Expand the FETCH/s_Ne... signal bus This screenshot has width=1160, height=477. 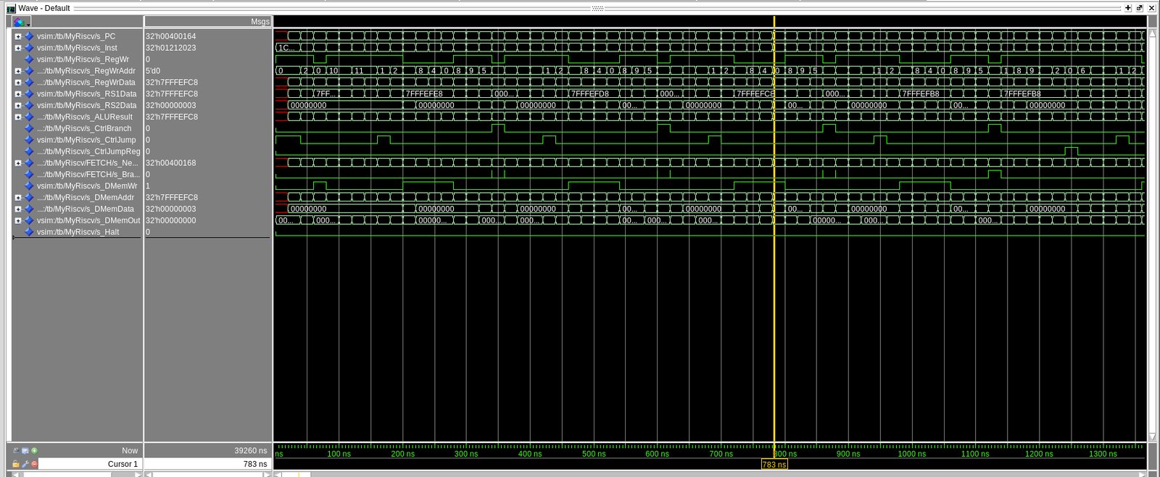coord(18,163)
